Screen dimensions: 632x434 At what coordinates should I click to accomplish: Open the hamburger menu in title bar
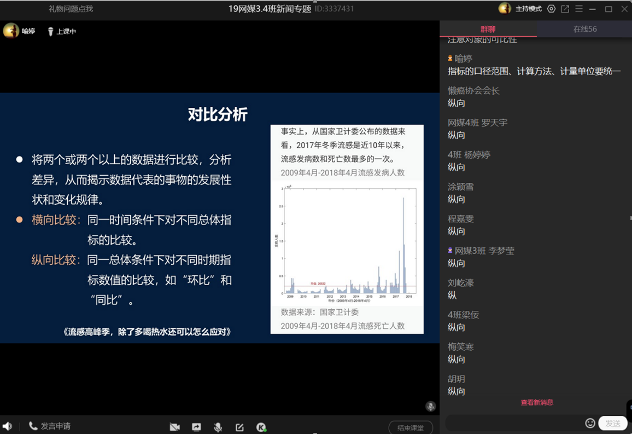pyautogui.click(x=579, y=9)
